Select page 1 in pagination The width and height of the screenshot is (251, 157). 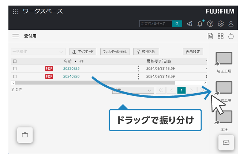pyautogui.click(x=181, y=90)
